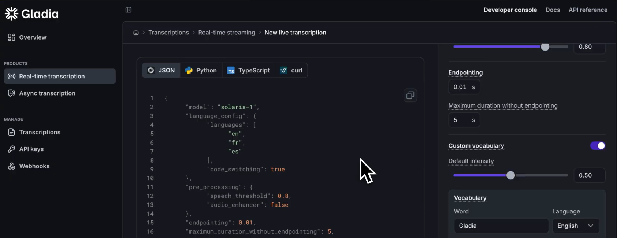This screenshot has height=238, width=617.
Task: Click the Vocabulary heading
Action: coord(470,198)
